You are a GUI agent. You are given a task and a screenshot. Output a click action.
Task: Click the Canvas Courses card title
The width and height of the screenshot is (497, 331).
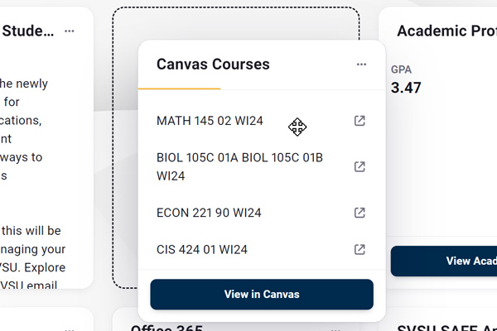213,65
